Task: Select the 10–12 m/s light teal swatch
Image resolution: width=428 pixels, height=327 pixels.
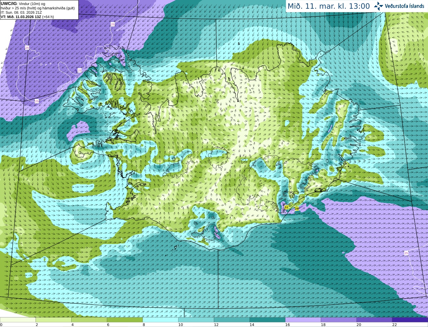Action: tap(196, 320)
